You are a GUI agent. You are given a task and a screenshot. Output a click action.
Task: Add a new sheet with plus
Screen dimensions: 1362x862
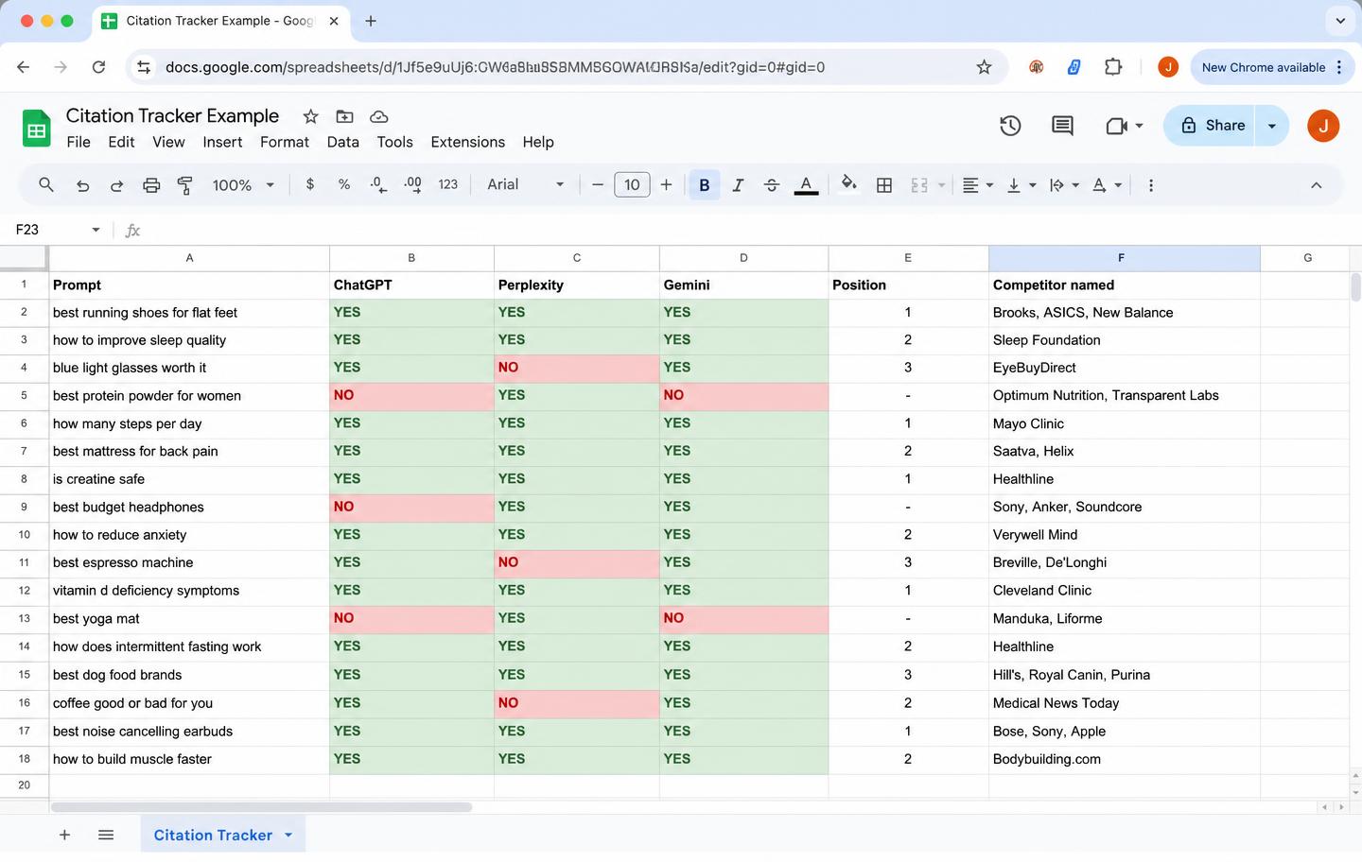[64, 835]
